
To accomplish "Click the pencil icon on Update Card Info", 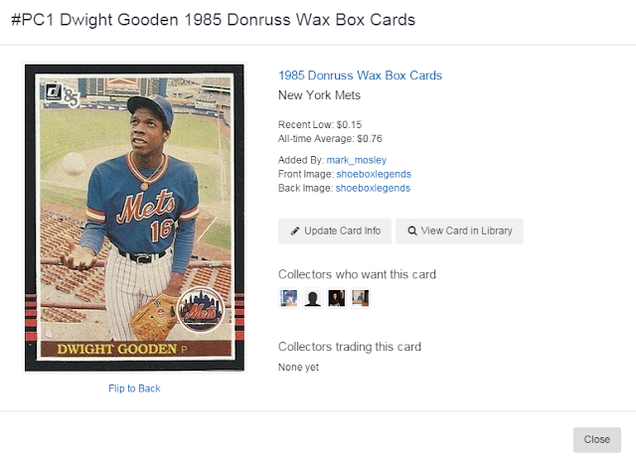I will 295,231.
